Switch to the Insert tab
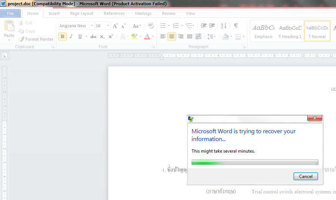336x200 pixels. tap(54, 13)
